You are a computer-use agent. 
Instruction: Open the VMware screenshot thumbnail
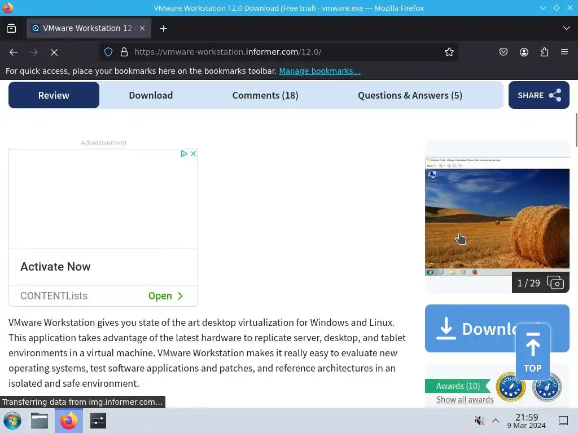point(497,216)
